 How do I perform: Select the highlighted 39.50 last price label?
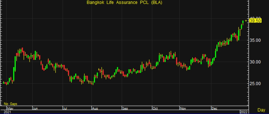[x=255, y=21]
